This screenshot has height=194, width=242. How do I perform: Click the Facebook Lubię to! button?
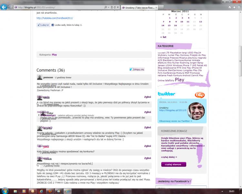[43, 25]
